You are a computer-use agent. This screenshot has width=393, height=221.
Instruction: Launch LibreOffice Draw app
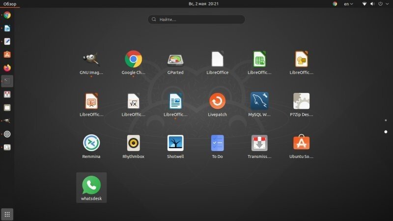301,63
